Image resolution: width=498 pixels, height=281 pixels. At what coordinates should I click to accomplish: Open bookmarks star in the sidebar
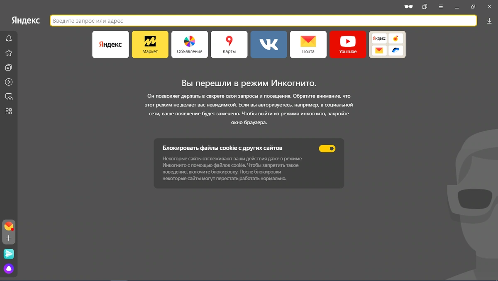tap(9, 53)
